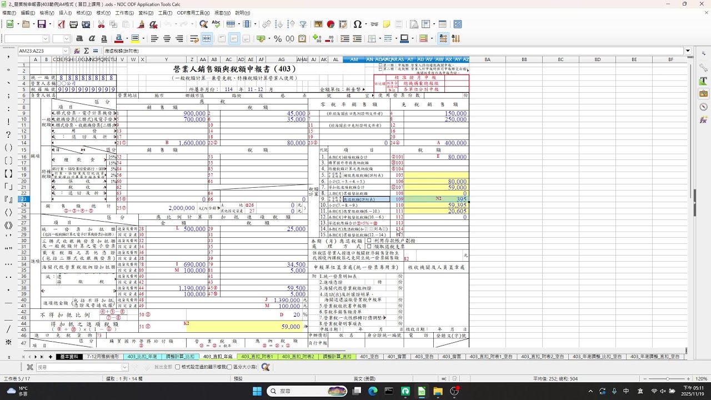The height and width of the screenshot is (400, 711).
Task: Open the find bar search history dropdown
Action: (x=125, y=367)
